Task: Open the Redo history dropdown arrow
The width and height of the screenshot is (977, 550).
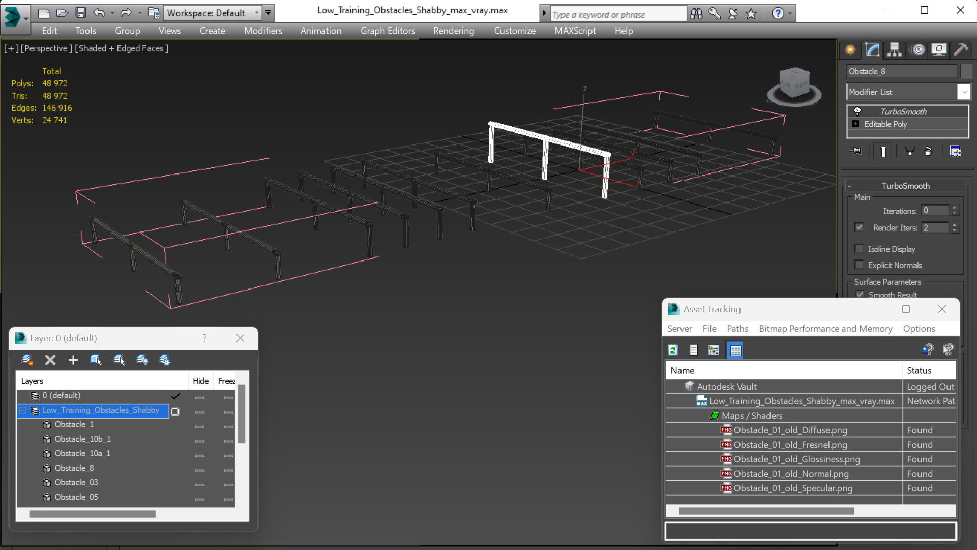Action: click(140, 13)
